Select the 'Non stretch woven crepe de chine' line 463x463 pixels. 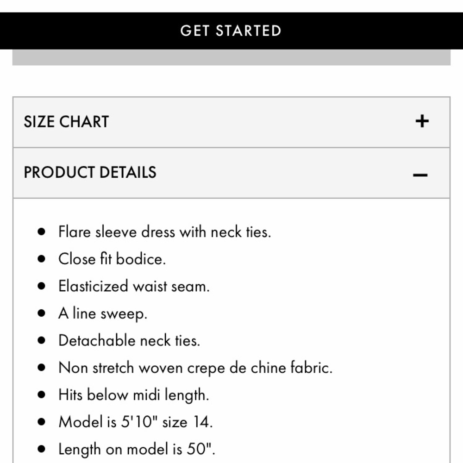[195, 368]
